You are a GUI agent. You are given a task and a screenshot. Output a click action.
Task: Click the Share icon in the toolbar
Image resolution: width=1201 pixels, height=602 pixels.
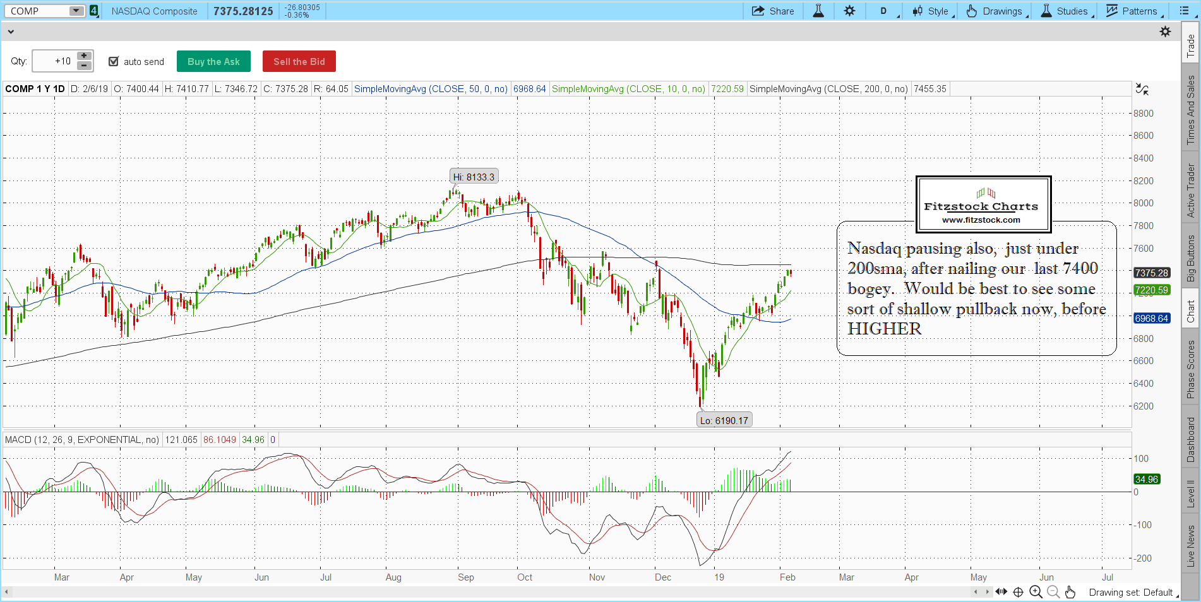click(758, 11)
